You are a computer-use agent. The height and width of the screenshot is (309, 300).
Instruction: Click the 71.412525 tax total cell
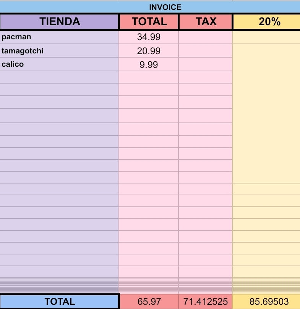tap(206, 301)
